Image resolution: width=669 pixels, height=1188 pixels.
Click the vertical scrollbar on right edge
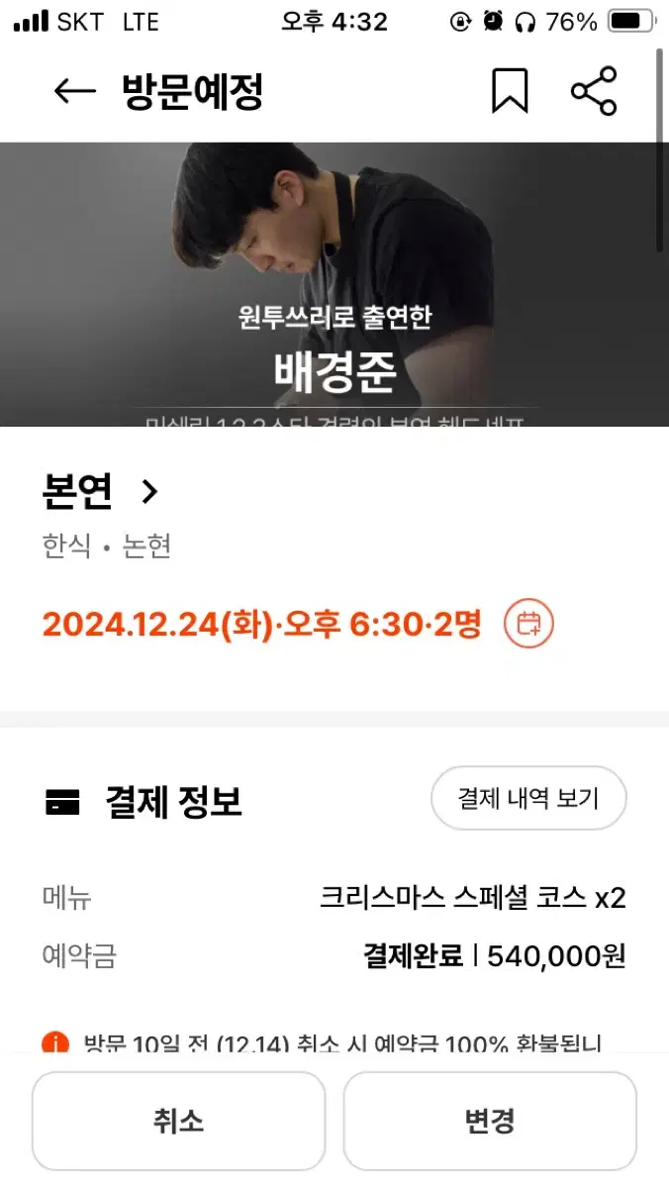660,148
